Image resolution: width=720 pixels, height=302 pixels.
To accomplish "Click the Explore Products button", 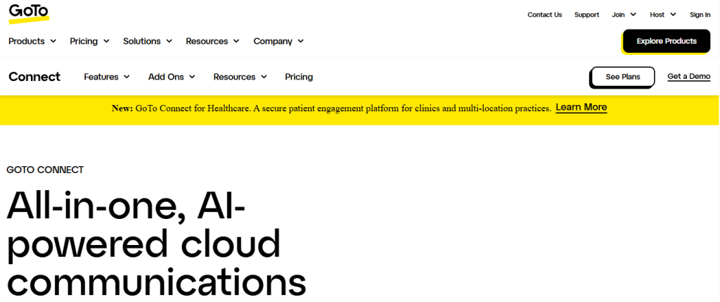I will tap(667, 42).
